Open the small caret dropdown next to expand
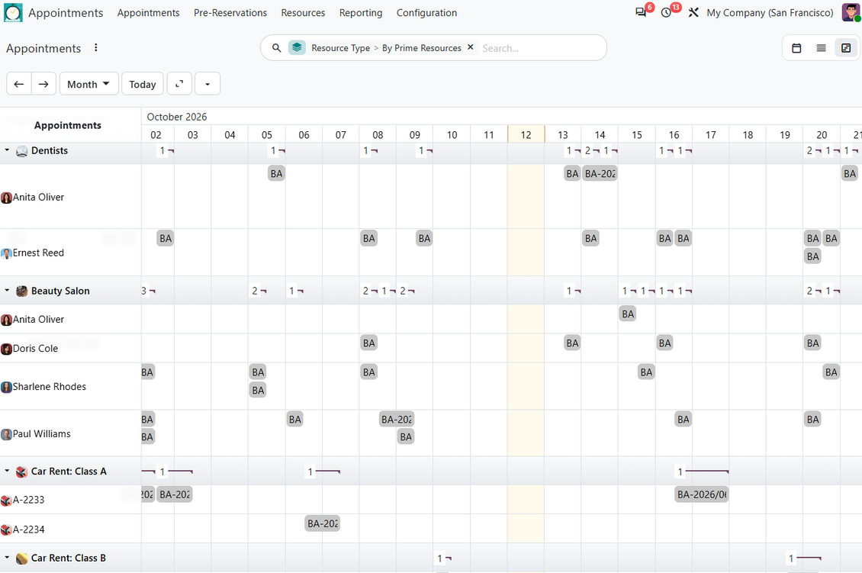This screenshot has width=862, height=573. pyautogui.click(x=207, y=84)
